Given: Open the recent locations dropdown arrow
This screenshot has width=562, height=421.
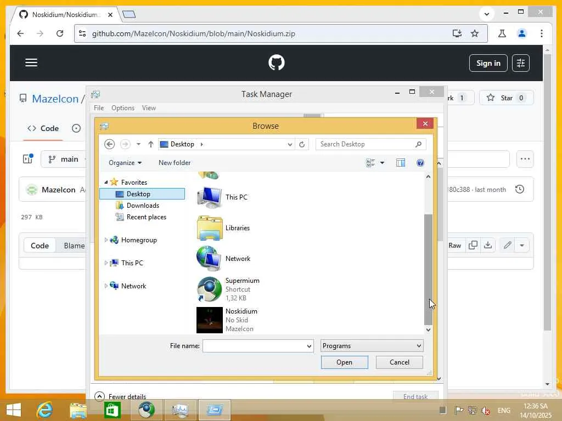Looking at the screenshot, I should tap(138, 144).
